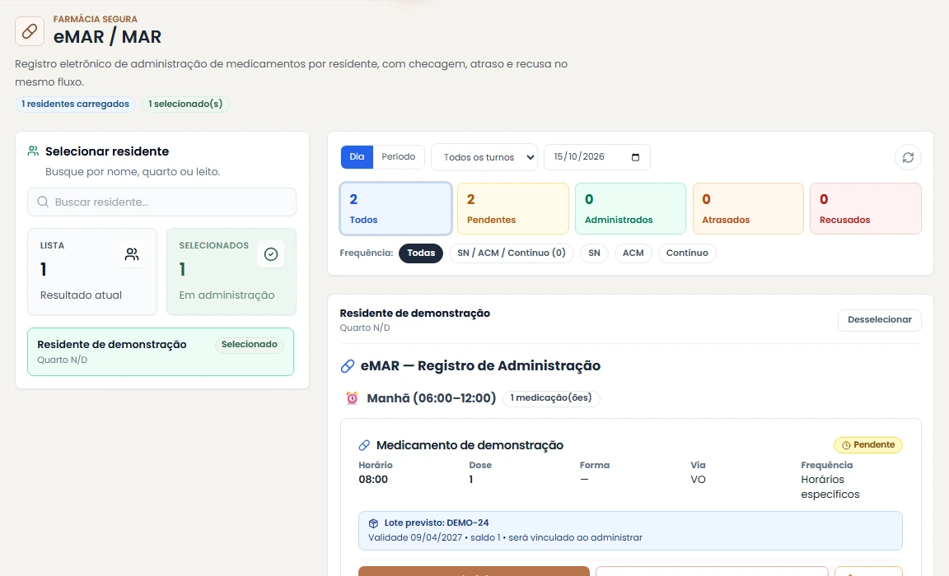Click the Desselecionar button
Image resolution: width=949 pixels, height=576 pixels.
880,320
